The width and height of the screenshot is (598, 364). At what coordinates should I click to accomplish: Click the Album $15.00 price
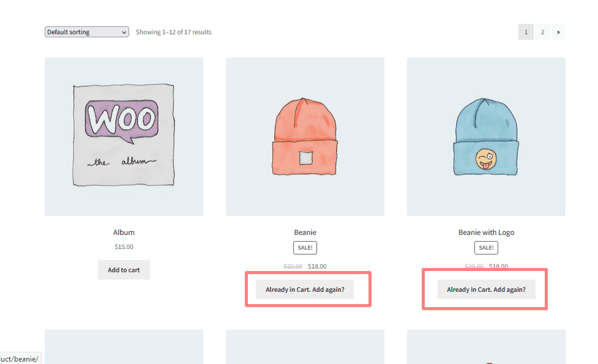coord(124,247)
